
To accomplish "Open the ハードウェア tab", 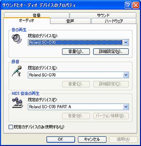I will pyautogui.click(x=114, y=21).
